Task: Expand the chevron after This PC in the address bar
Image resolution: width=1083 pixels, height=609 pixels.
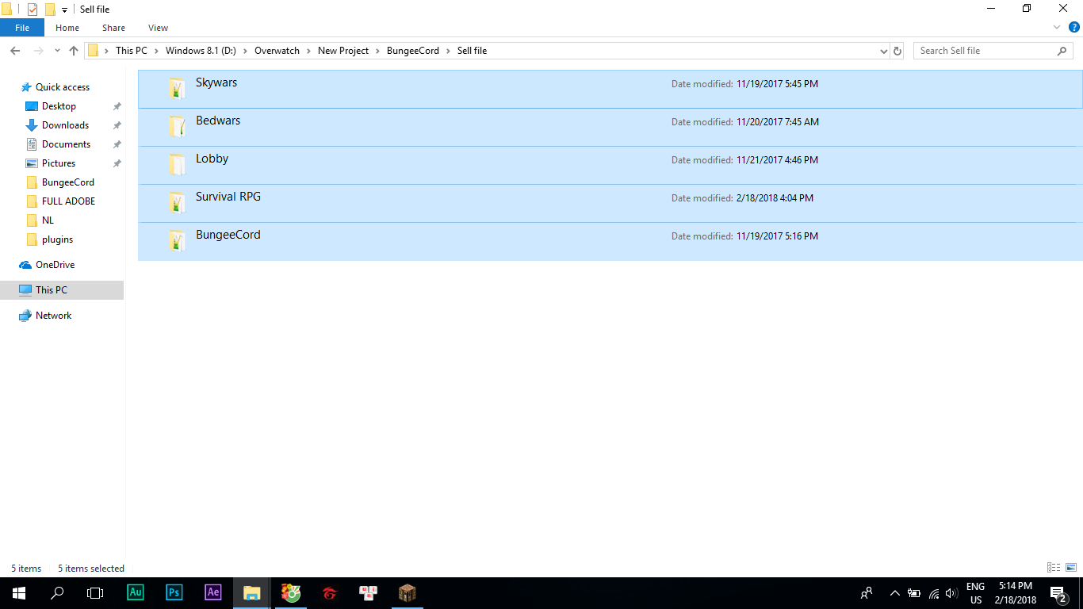Action: coord(157,51)
